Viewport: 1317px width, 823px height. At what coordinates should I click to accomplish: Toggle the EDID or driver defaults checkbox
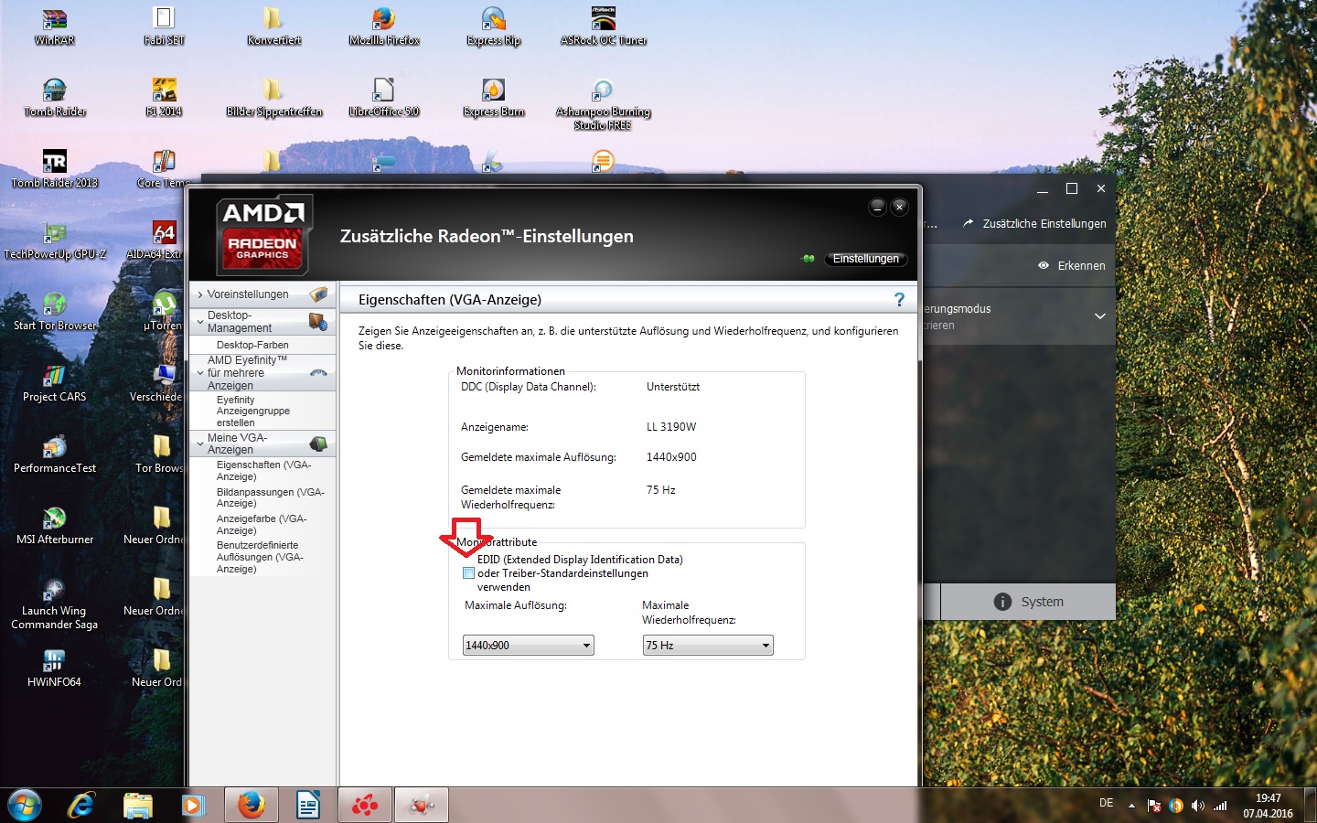[468, 573]
